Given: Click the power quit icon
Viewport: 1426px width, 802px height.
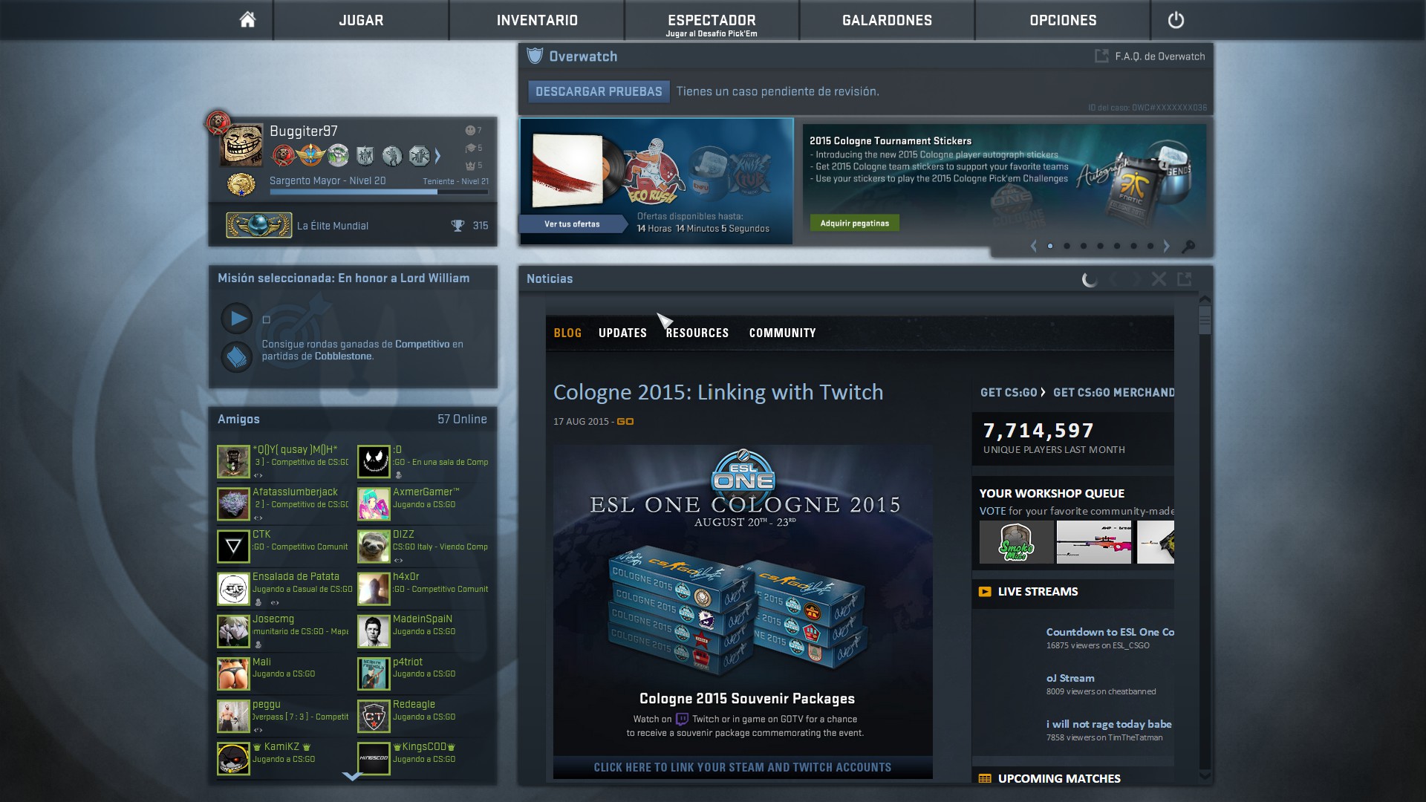Looking at the screenshot, I should point(1176,20).
